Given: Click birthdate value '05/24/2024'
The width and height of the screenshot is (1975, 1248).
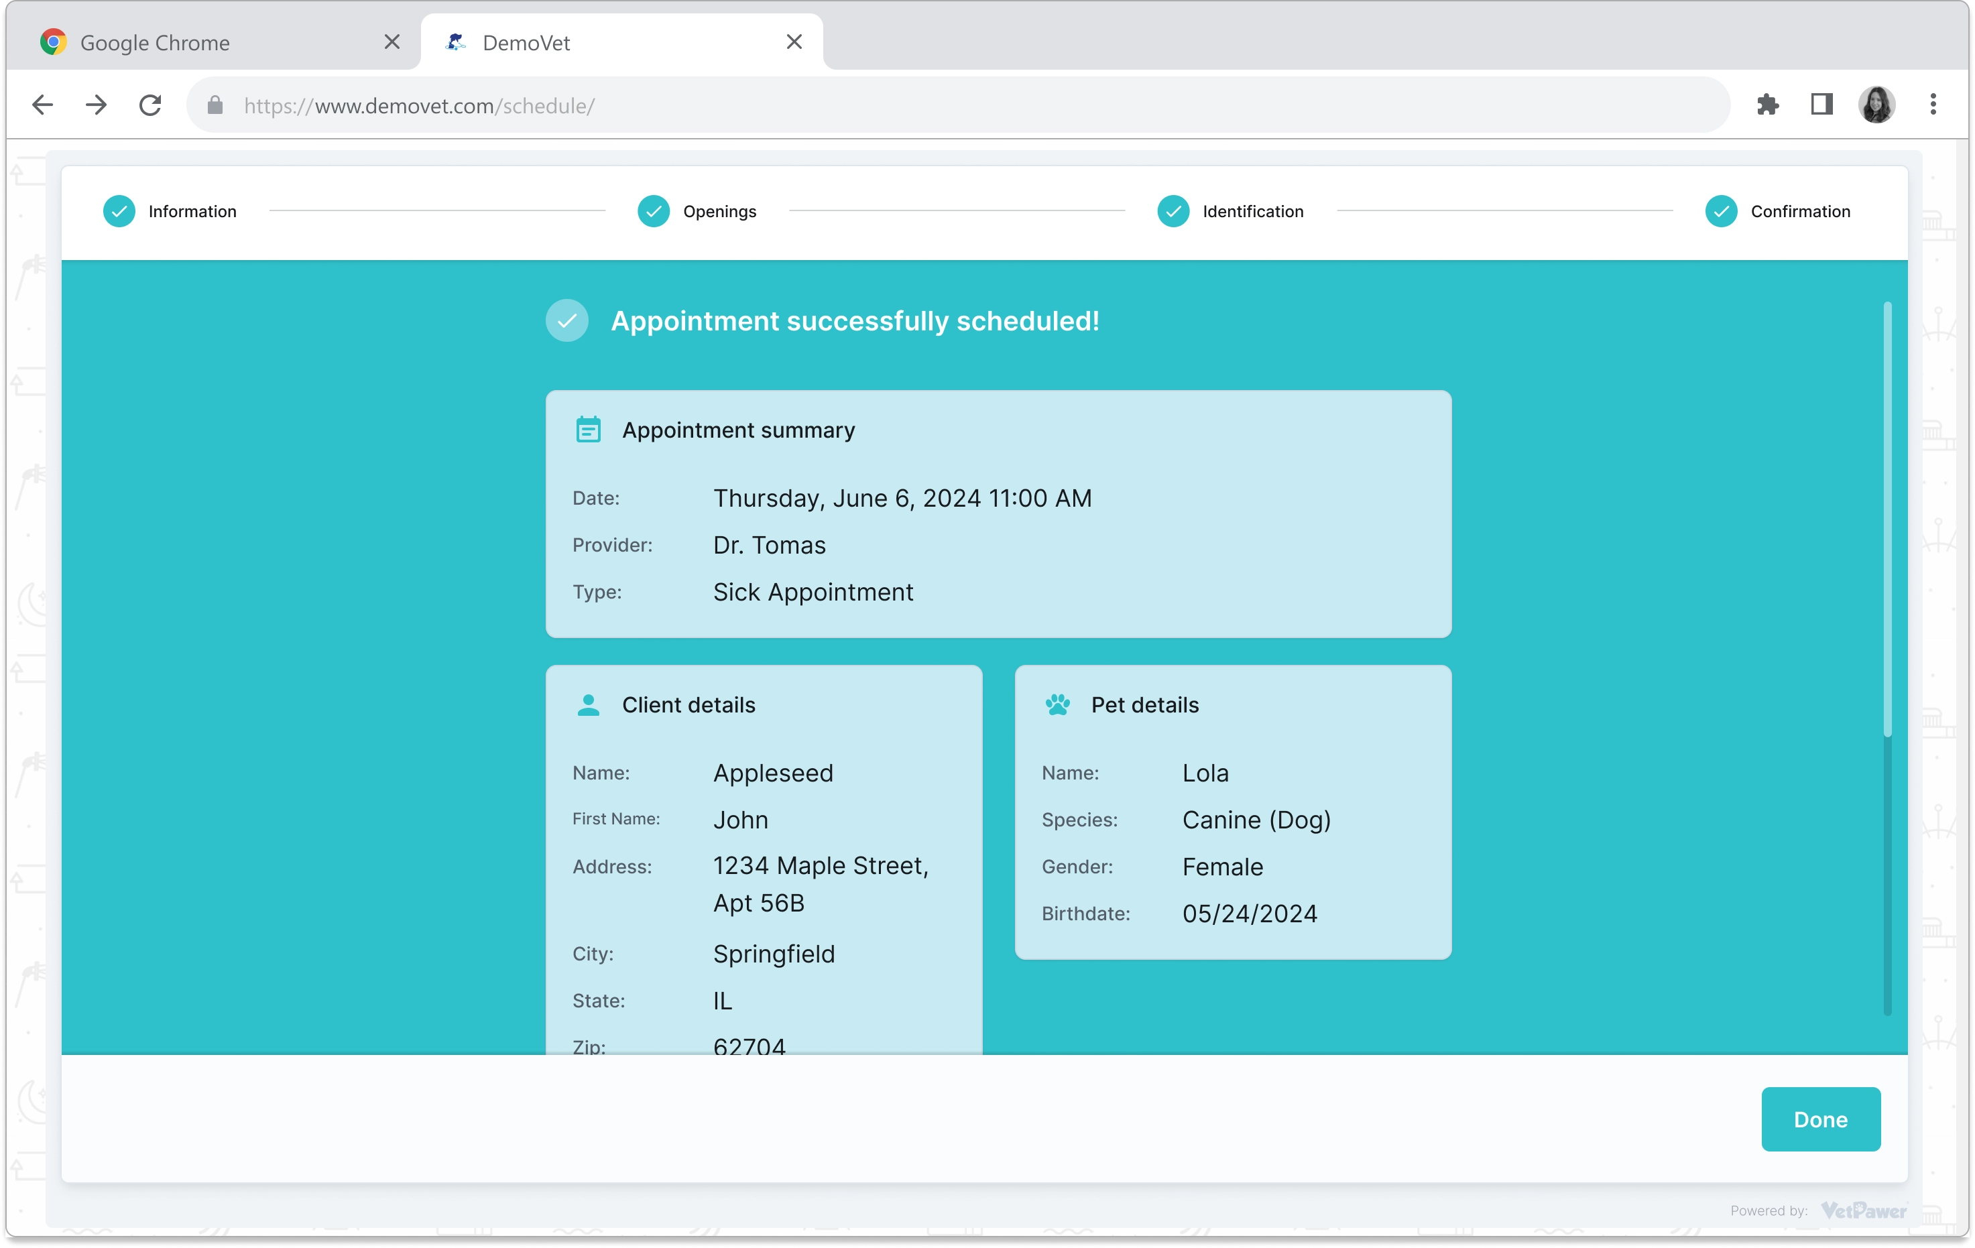Looking at the screenshot, I should (1249, 914).
